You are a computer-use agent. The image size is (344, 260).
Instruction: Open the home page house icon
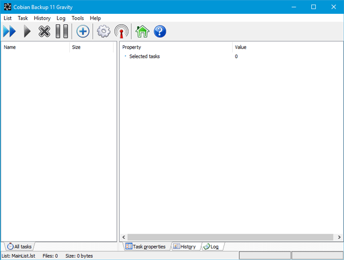coord(142,31)
